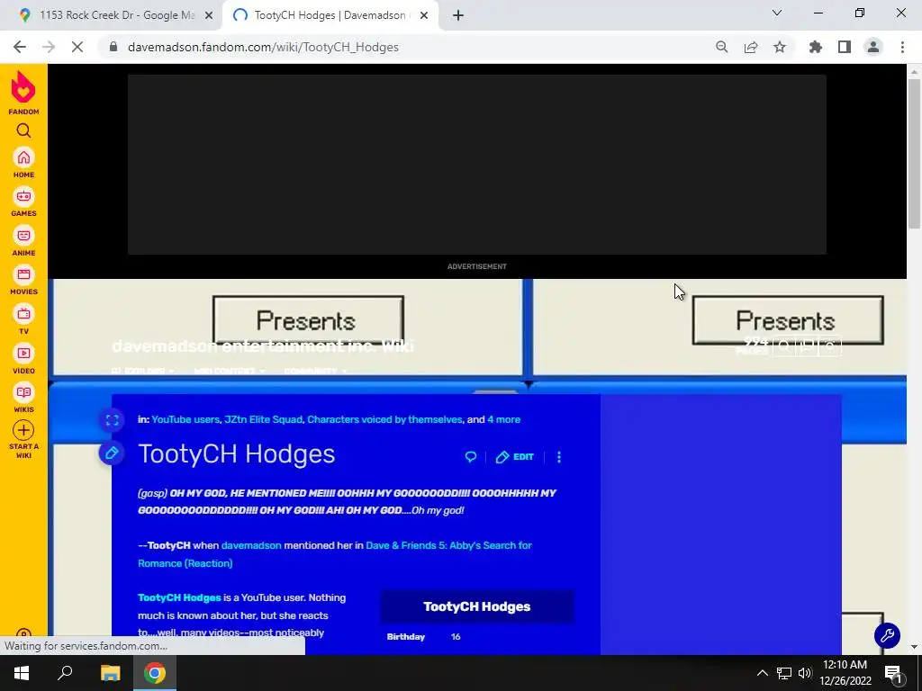Click Start a Wiki plus icon
This screenshot has height=691, width=922.
click(23, 430)
